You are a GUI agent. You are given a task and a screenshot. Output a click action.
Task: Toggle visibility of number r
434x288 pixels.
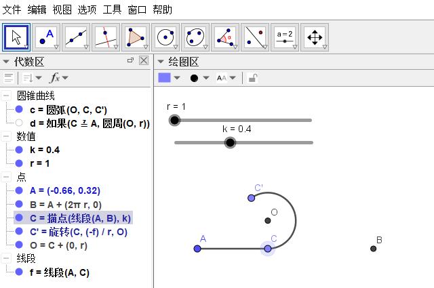coord(19,163)
